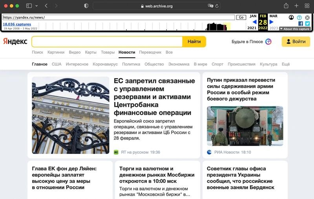Share capture on Facebook icon

(x=301, y=24)
